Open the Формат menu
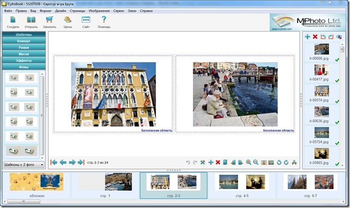 tap(45, 10)
